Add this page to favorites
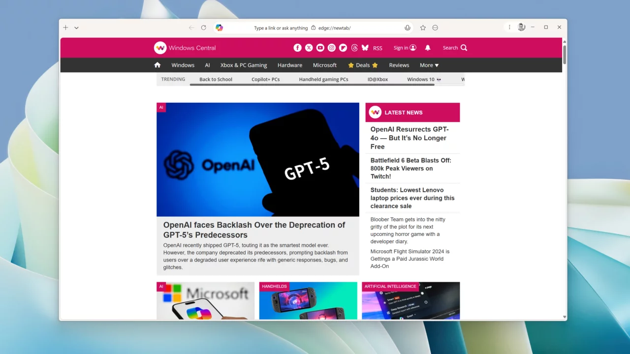This screenshot has height=354, width=630. (423, 28)
